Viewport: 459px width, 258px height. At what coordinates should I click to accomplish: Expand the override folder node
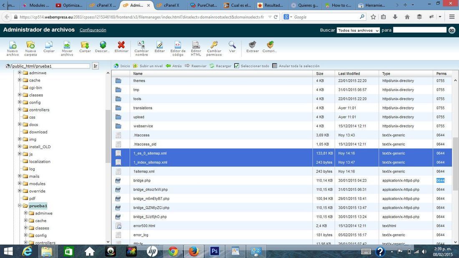[20, 191]
